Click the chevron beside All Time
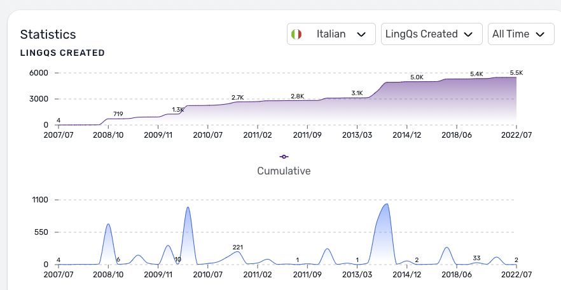561x290 pixels. 540,35
